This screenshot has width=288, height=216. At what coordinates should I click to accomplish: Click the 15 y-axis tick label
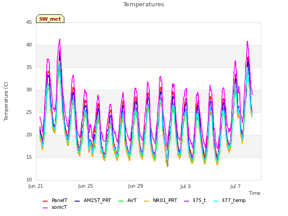tap(29, 157)
